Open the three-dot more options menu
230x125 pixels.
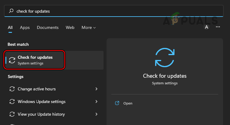coord(218,27)
